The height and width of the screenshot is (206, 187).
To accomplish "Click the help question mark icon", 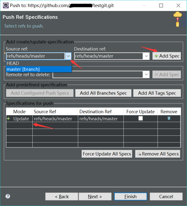I will coord(8,196).
